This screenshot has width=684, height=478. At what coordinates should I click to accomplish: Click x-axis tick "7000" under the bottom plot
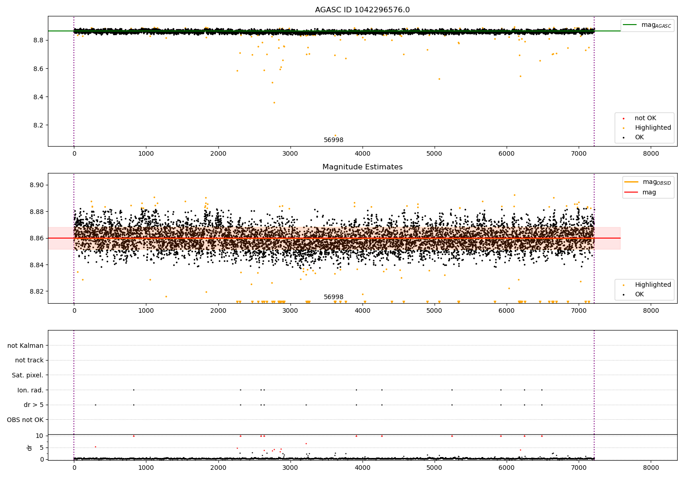coord(579,468)
